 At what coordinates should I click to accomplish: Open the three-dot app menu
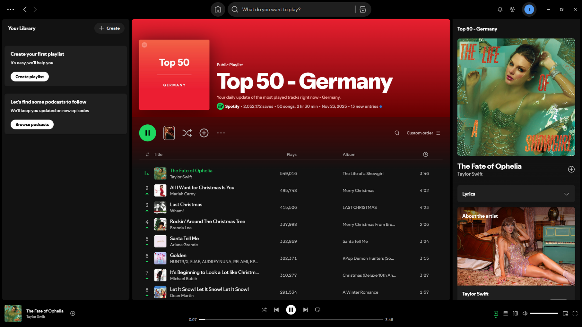pyautogui.click(x=11, y=9)
